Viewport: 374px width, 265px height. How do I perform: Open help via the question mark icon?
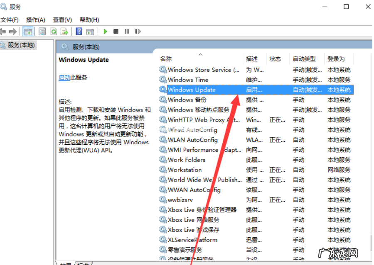[79, 31]
